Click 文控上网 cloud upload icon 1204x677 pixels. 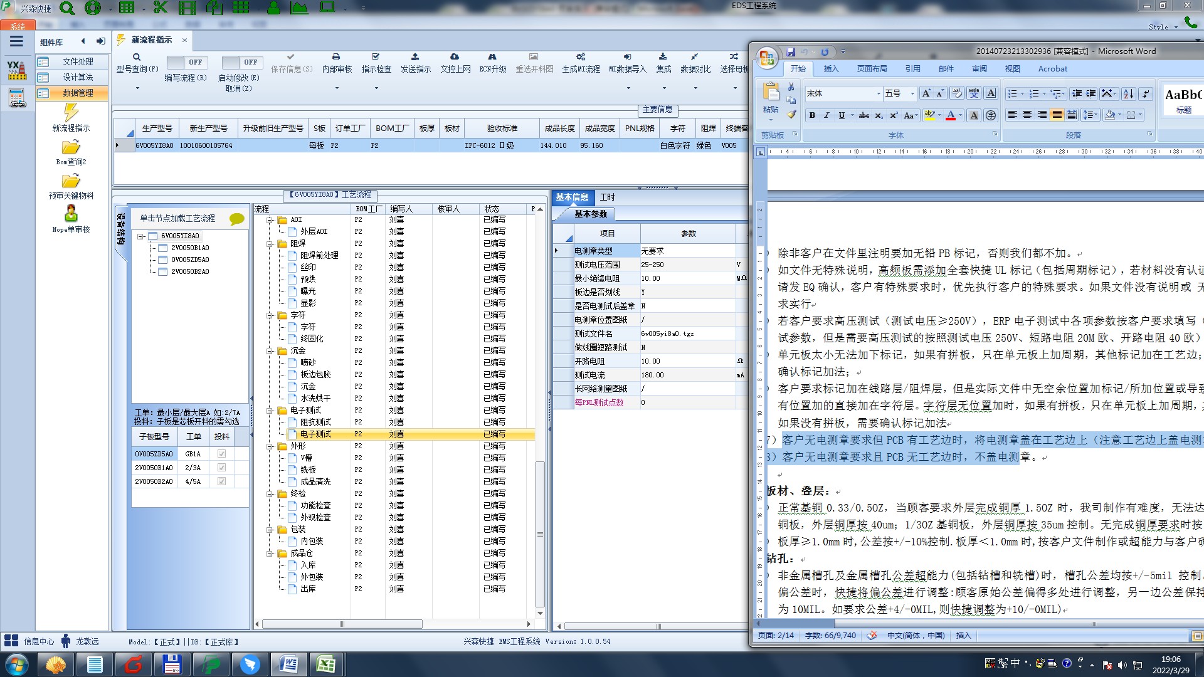coord(455,56)
